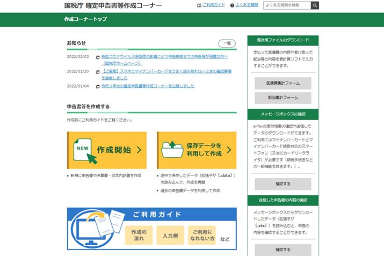Click the text 作成前にご利用ガイドをご覧ください
Image resolution: width=384 pixels, height=256 pixels.
99,120
